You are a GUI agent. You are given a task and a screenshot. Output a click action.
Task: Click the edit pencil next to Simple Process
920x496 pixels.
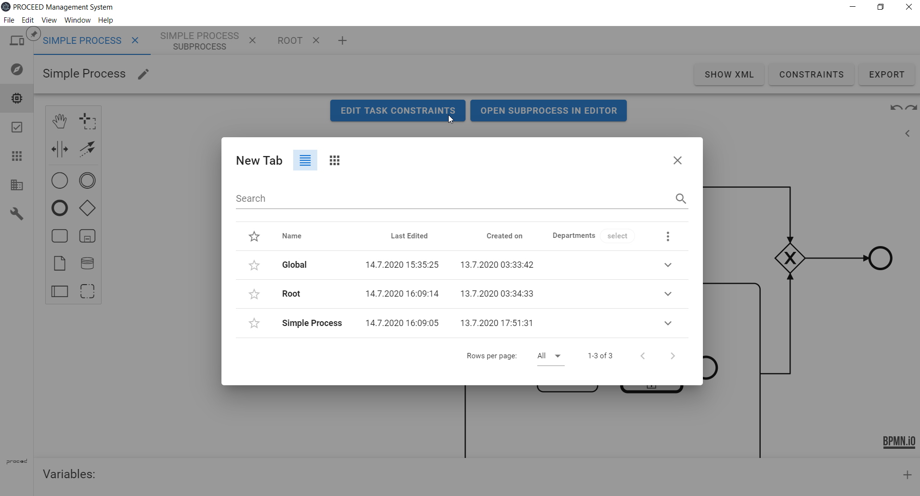143,74
